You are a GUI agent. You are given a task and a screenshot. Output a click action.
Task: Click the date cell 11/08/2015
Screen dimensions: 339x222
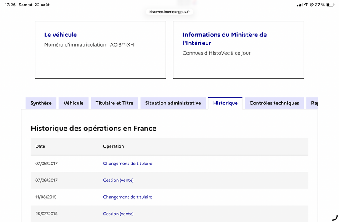(x=46, y=197)
